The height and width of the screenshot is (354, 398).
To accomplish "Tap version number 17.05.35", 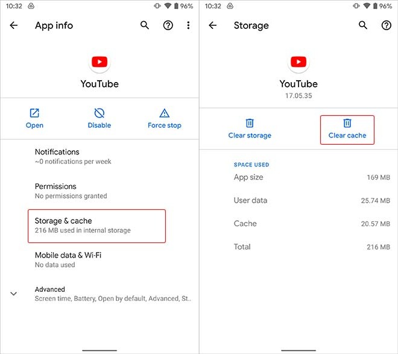I will point(298,96).
